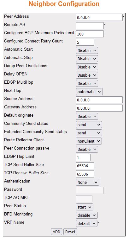Open the Delay OPEN dropdown
Screen dimensions: 129x238
87,75
